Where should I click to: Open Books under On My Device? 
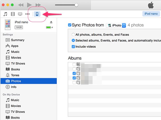(28, 117)
